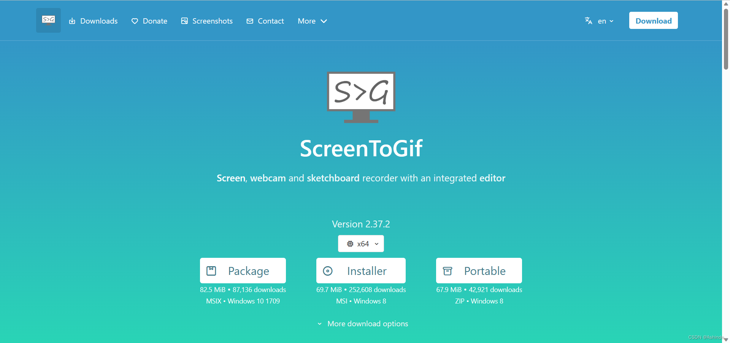Viewport: 730px width, 343px height.
Task: Click the envelope icon next to Contact
Action: pyautogui.click(x=250, y=21)
